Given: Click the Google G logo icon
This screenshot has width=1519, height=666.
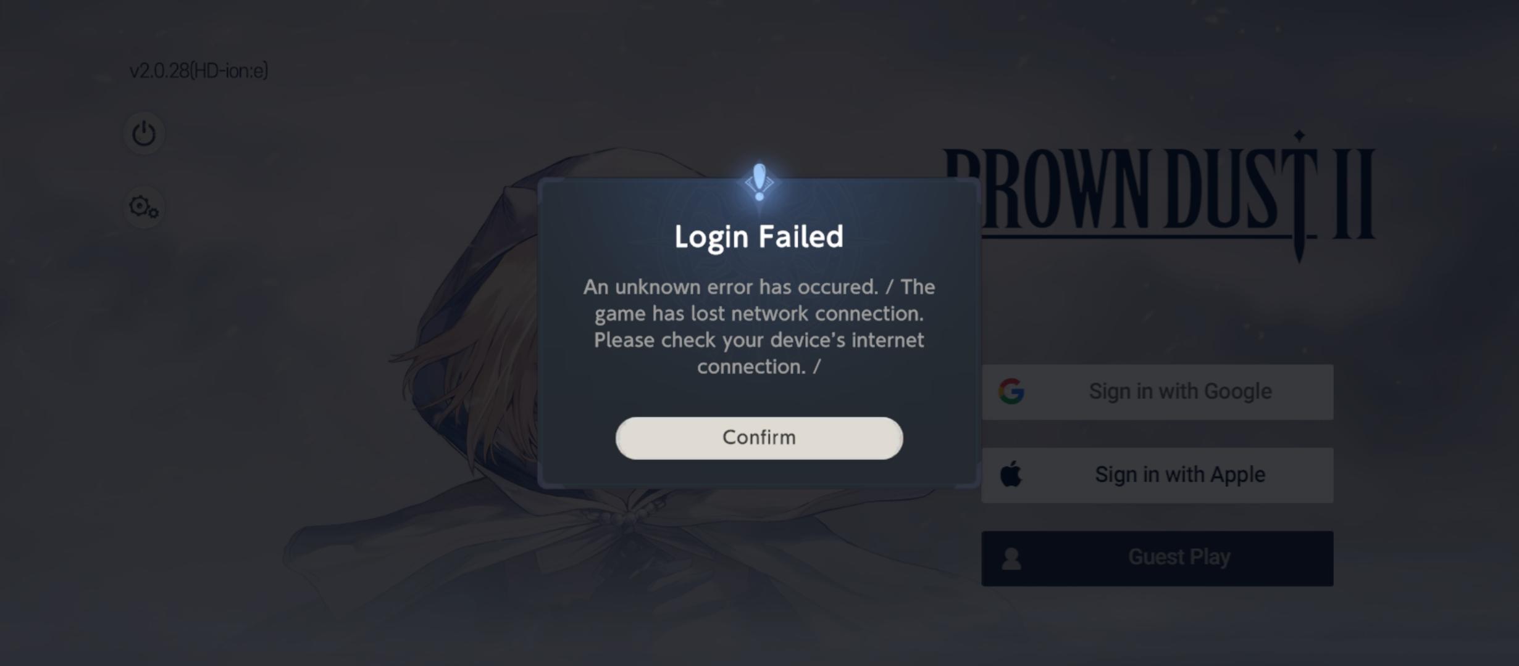Looking at the screenshot, I should (x=1011, y=392).
